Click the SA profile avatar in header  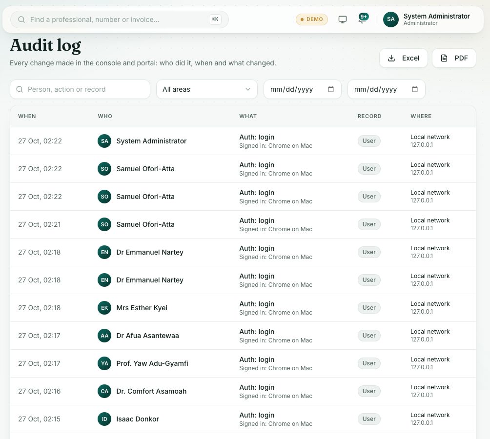[390, 20]
